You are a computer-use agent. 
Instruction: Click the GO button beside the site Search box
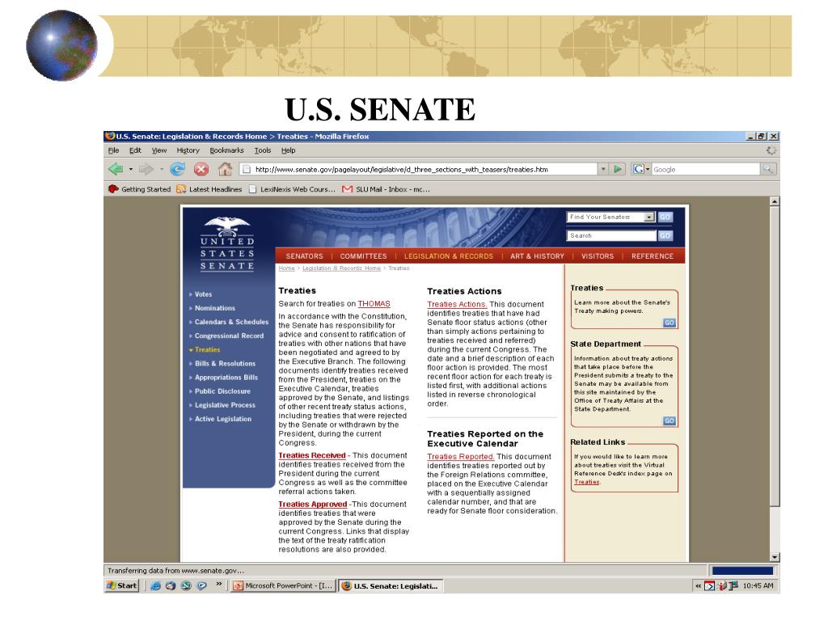pos(665,235)
